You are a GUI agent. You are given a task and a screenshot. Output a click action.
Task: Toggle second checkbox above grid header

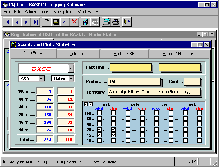point(91,104)
